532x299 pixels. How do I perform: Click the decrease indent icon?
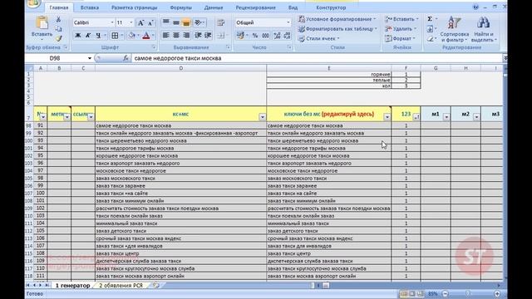click(198, 35)
